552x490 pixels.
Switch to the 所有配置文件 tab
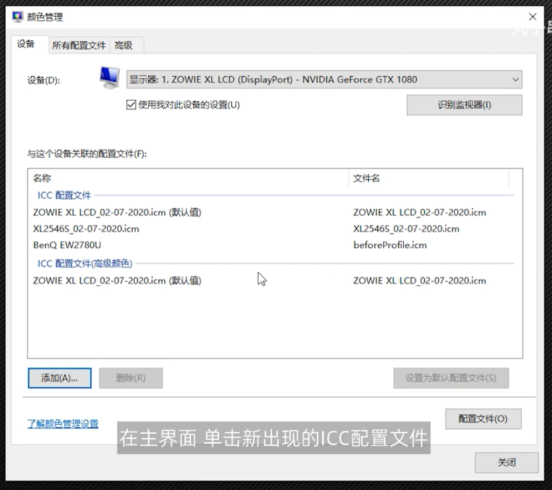pyautogui.click(x=79, y=45)
